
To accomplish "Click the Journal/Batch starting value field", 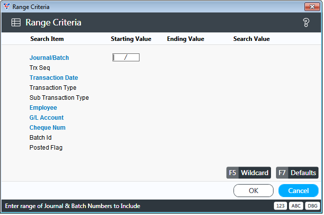I will point(126,57).
